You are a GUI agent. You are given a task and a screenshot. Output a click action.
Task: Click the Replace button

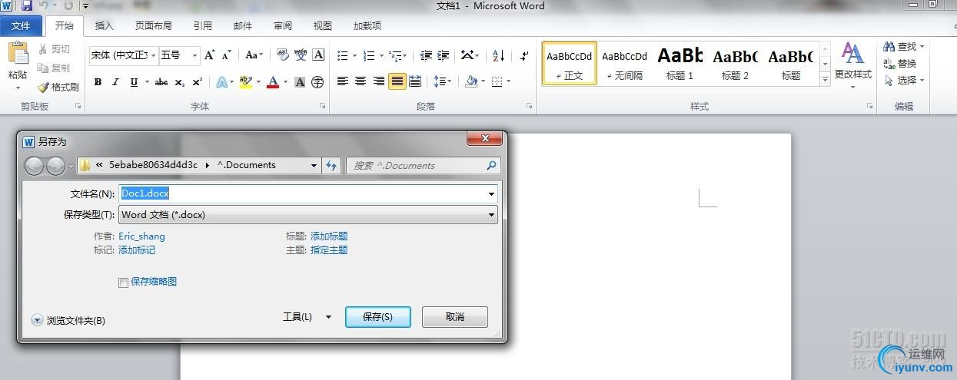coord(900,64)
